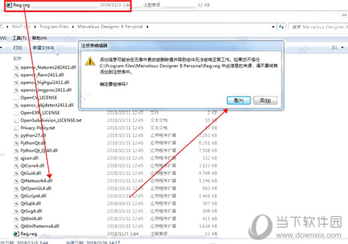Click date 2018/11/3 2:44 of bottom Reg.reg

tap(123, 234)
